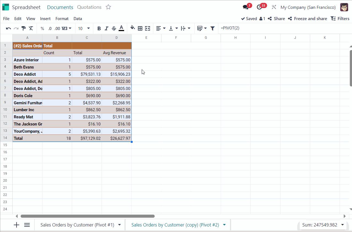Image resolution: width=352 pixels, height=232 pixels.
Task: Go to Documents breadcrumb link
Action: (60, 7)
